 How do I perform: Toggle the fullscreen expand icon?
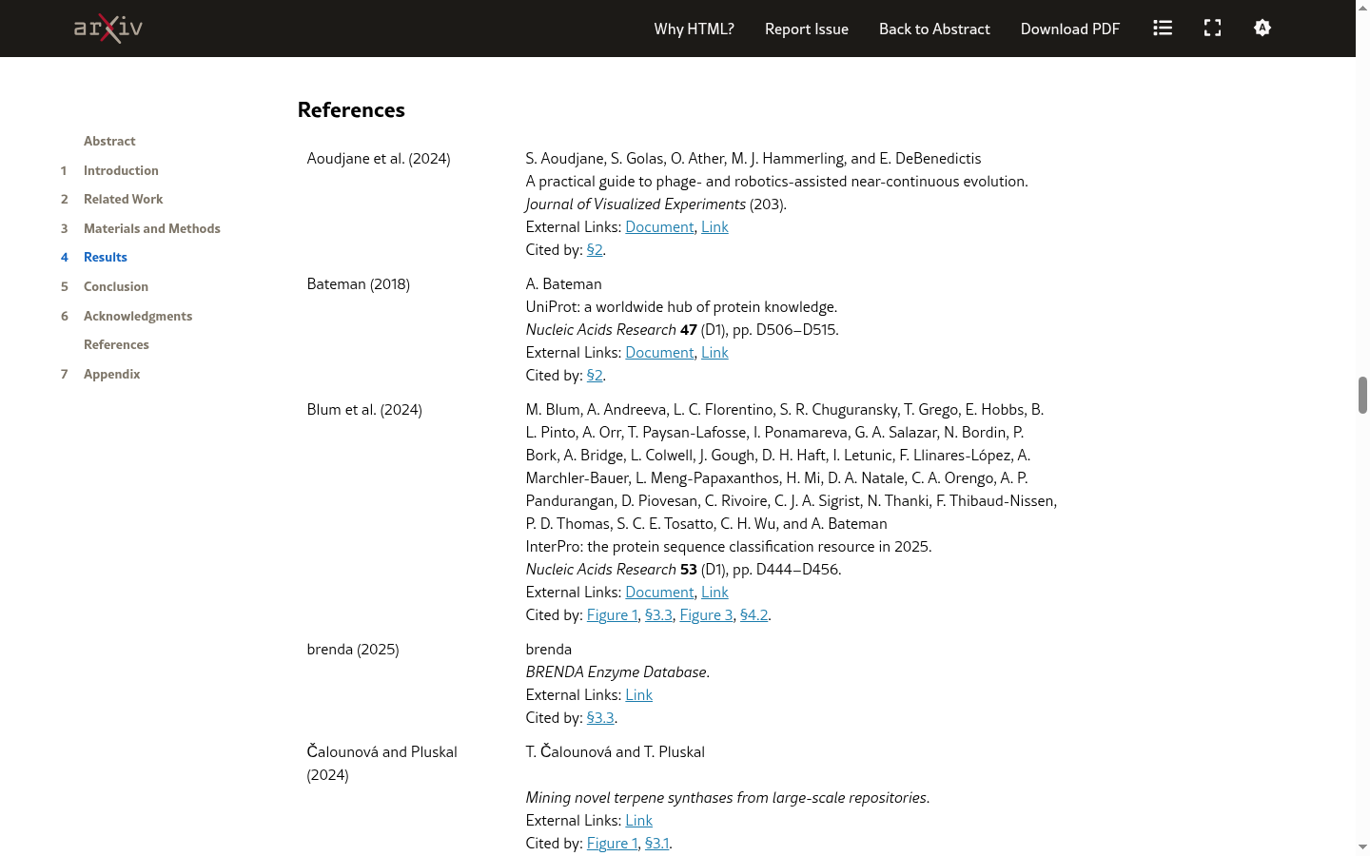point(1212,29)
